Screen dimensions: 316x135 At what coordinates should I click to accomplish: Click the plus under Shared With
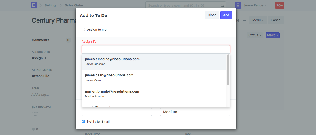(x=35, y=116)
